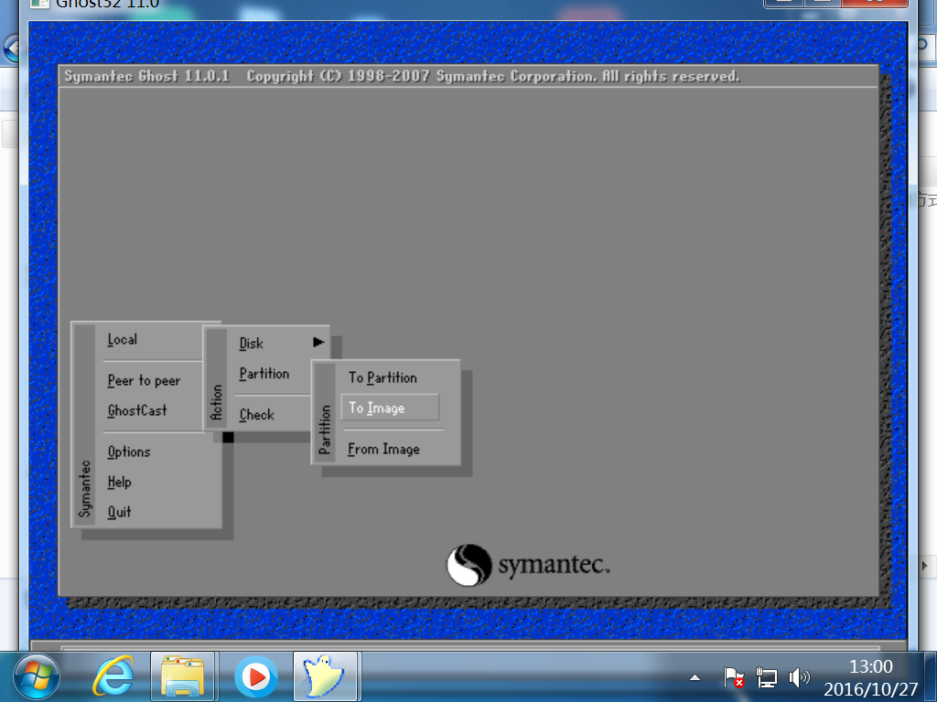Open the network status tray icon
The image size is (937, 702).
coord(766,677)
